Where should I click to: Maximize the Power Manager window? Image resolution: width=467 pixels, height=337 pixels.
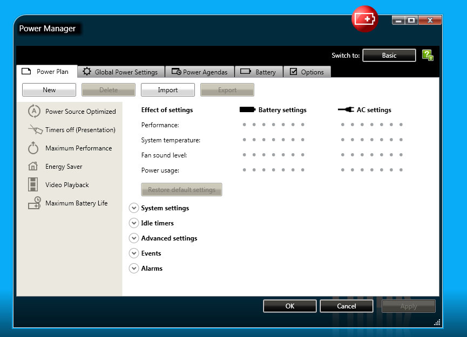[411, 20]
